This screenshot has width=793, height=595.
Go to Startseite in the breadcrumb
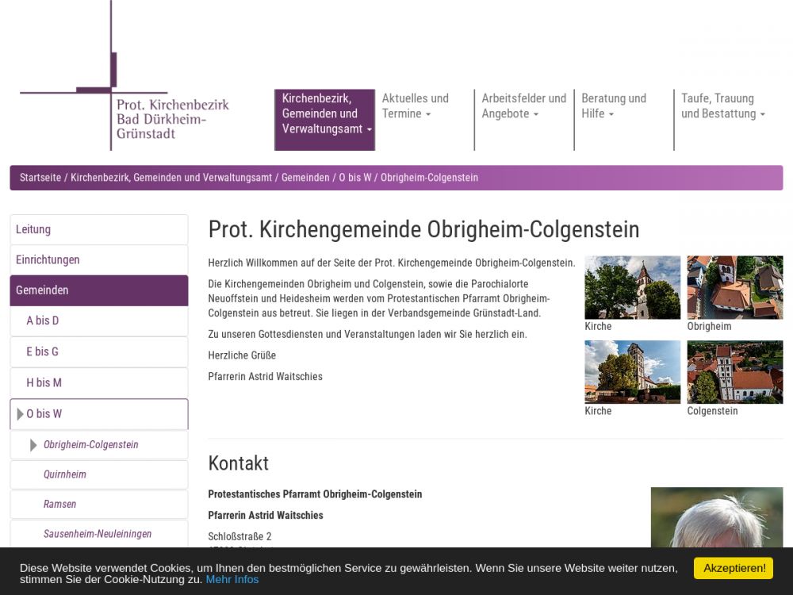40,178
